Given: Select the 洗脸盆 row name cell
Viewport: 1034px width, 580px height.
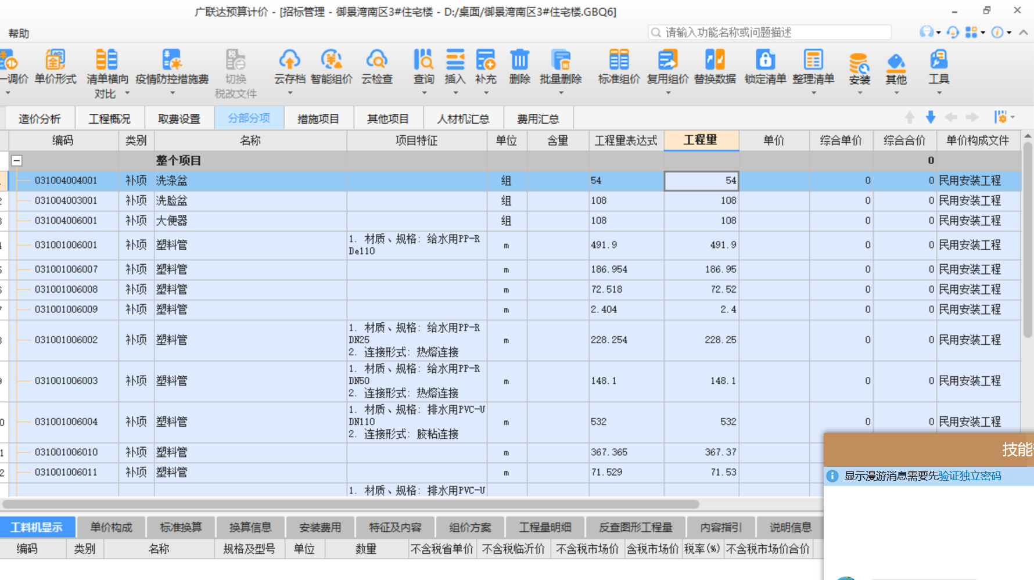Looking at the screenshot, I should [x=250, y=201].
